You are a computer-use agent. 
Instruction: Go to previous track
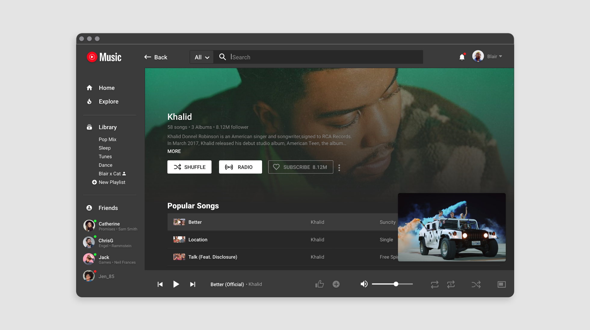160,284
